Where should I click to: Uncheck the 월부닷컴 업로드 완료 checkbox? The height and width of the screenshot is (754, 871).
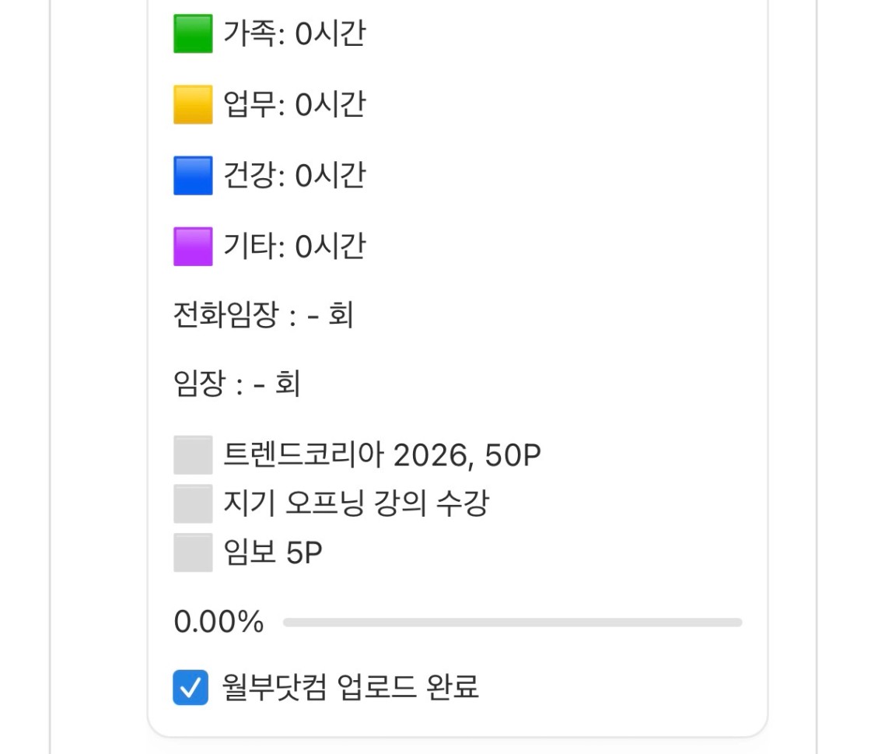191,687
